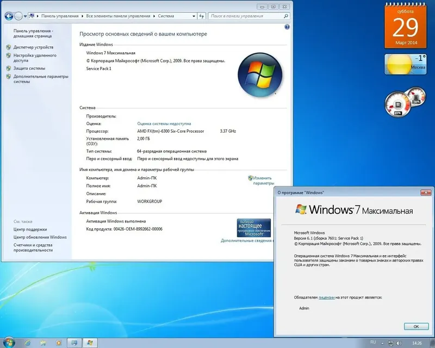Screen dimensions: 435x348
Task: Select Система breadcrumb
Action: [166, 16]
